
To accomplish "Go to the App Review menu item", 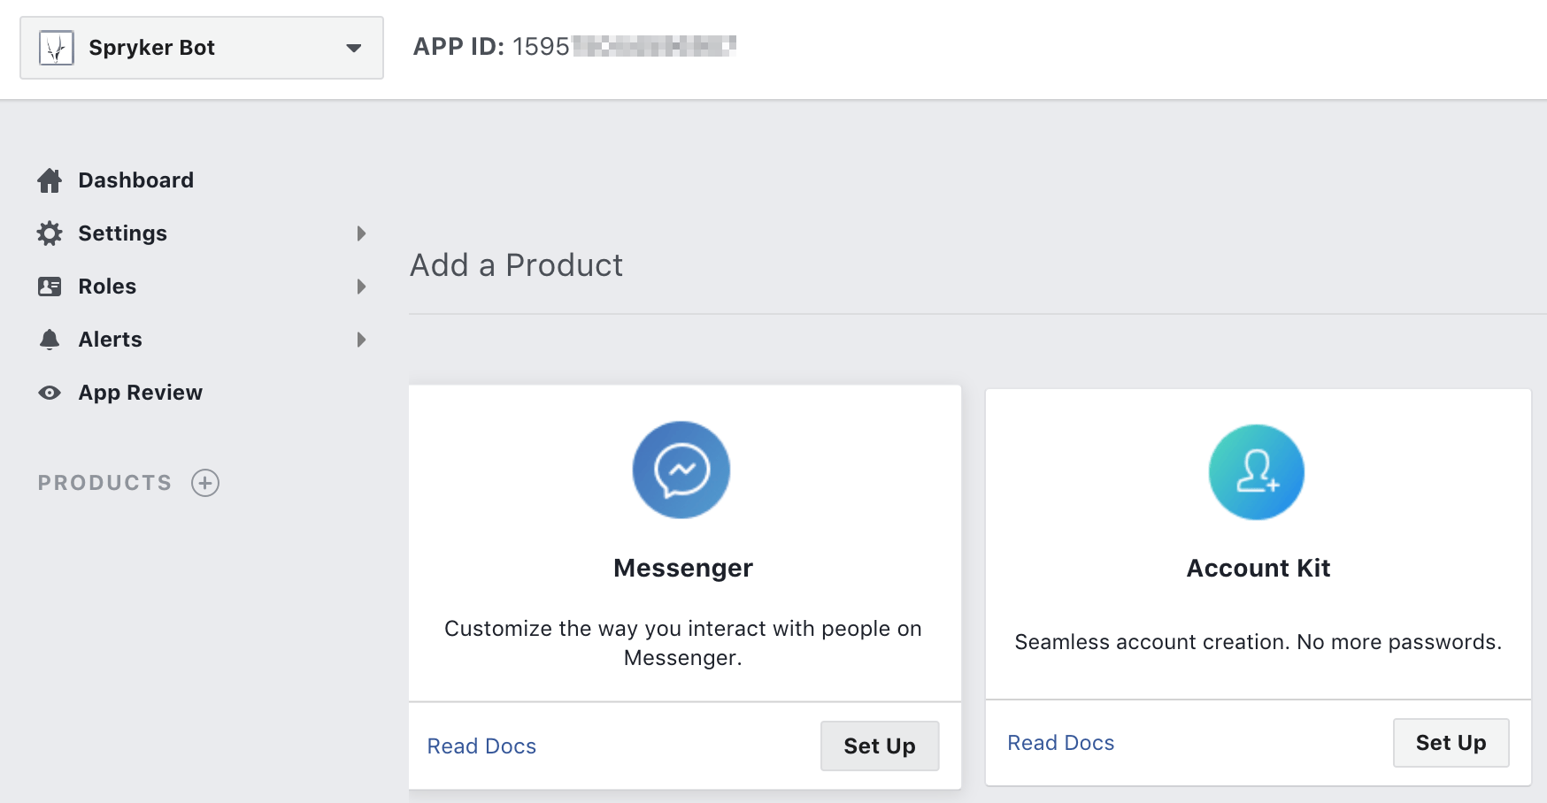I will tap(140, 393).
